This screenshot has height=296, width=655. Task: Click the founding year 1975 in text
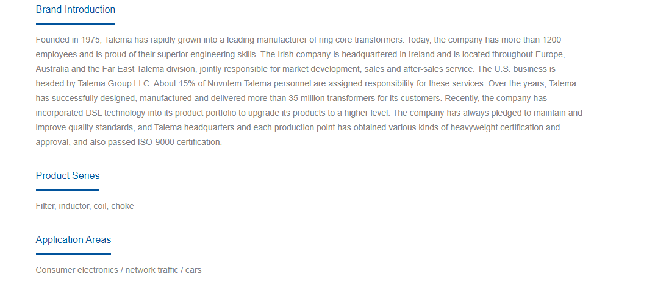90,40
